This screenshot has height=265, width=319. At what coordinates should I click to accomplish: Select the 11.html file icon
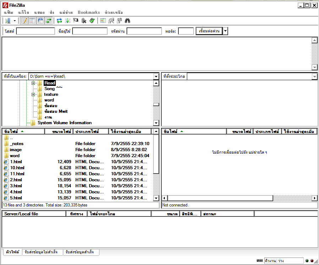pos(6,174)
